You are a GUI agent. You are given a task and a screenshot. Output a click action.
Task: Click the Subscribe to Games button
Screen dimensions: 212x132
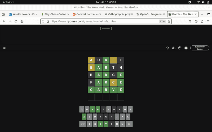(x=200, y=48)
